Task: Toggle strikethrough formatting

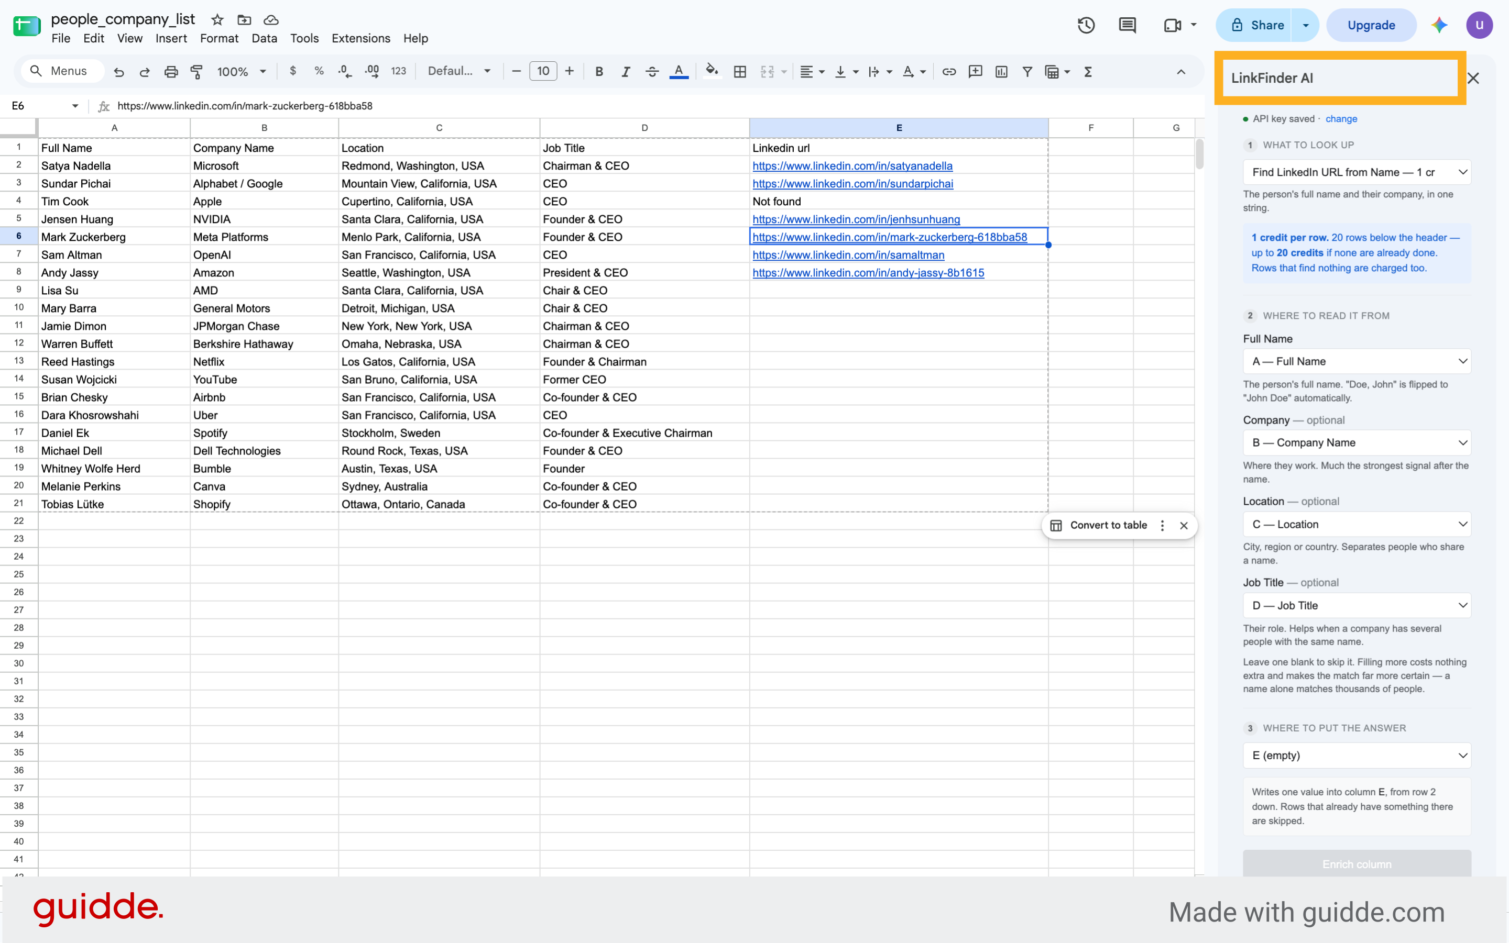Action: pyautogui.click(x=652, y=72)
